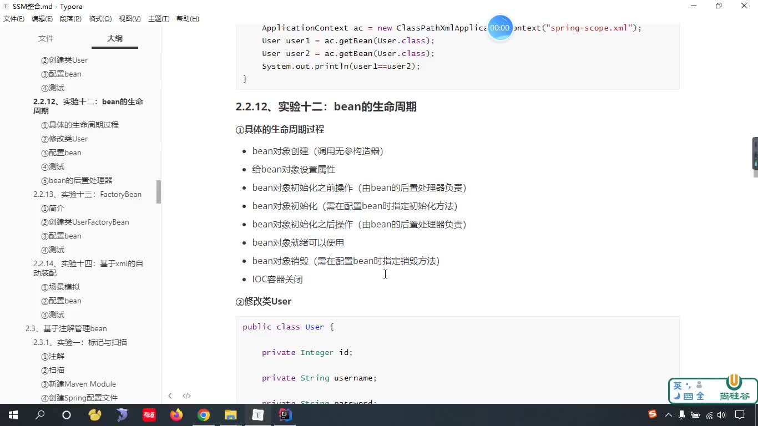758x426 pixels.
Task: Jump to 2.2.14 实验十四 outline heading
Action: (x=88, y=268)
